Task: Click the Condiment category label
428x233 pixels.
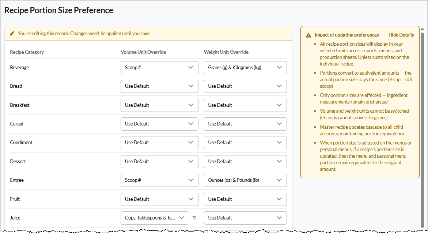Action: 21,143
